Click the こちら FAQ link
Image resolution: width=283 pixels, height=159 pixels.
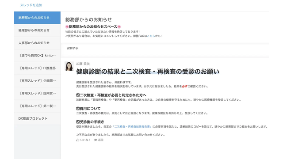coord(151,36)
